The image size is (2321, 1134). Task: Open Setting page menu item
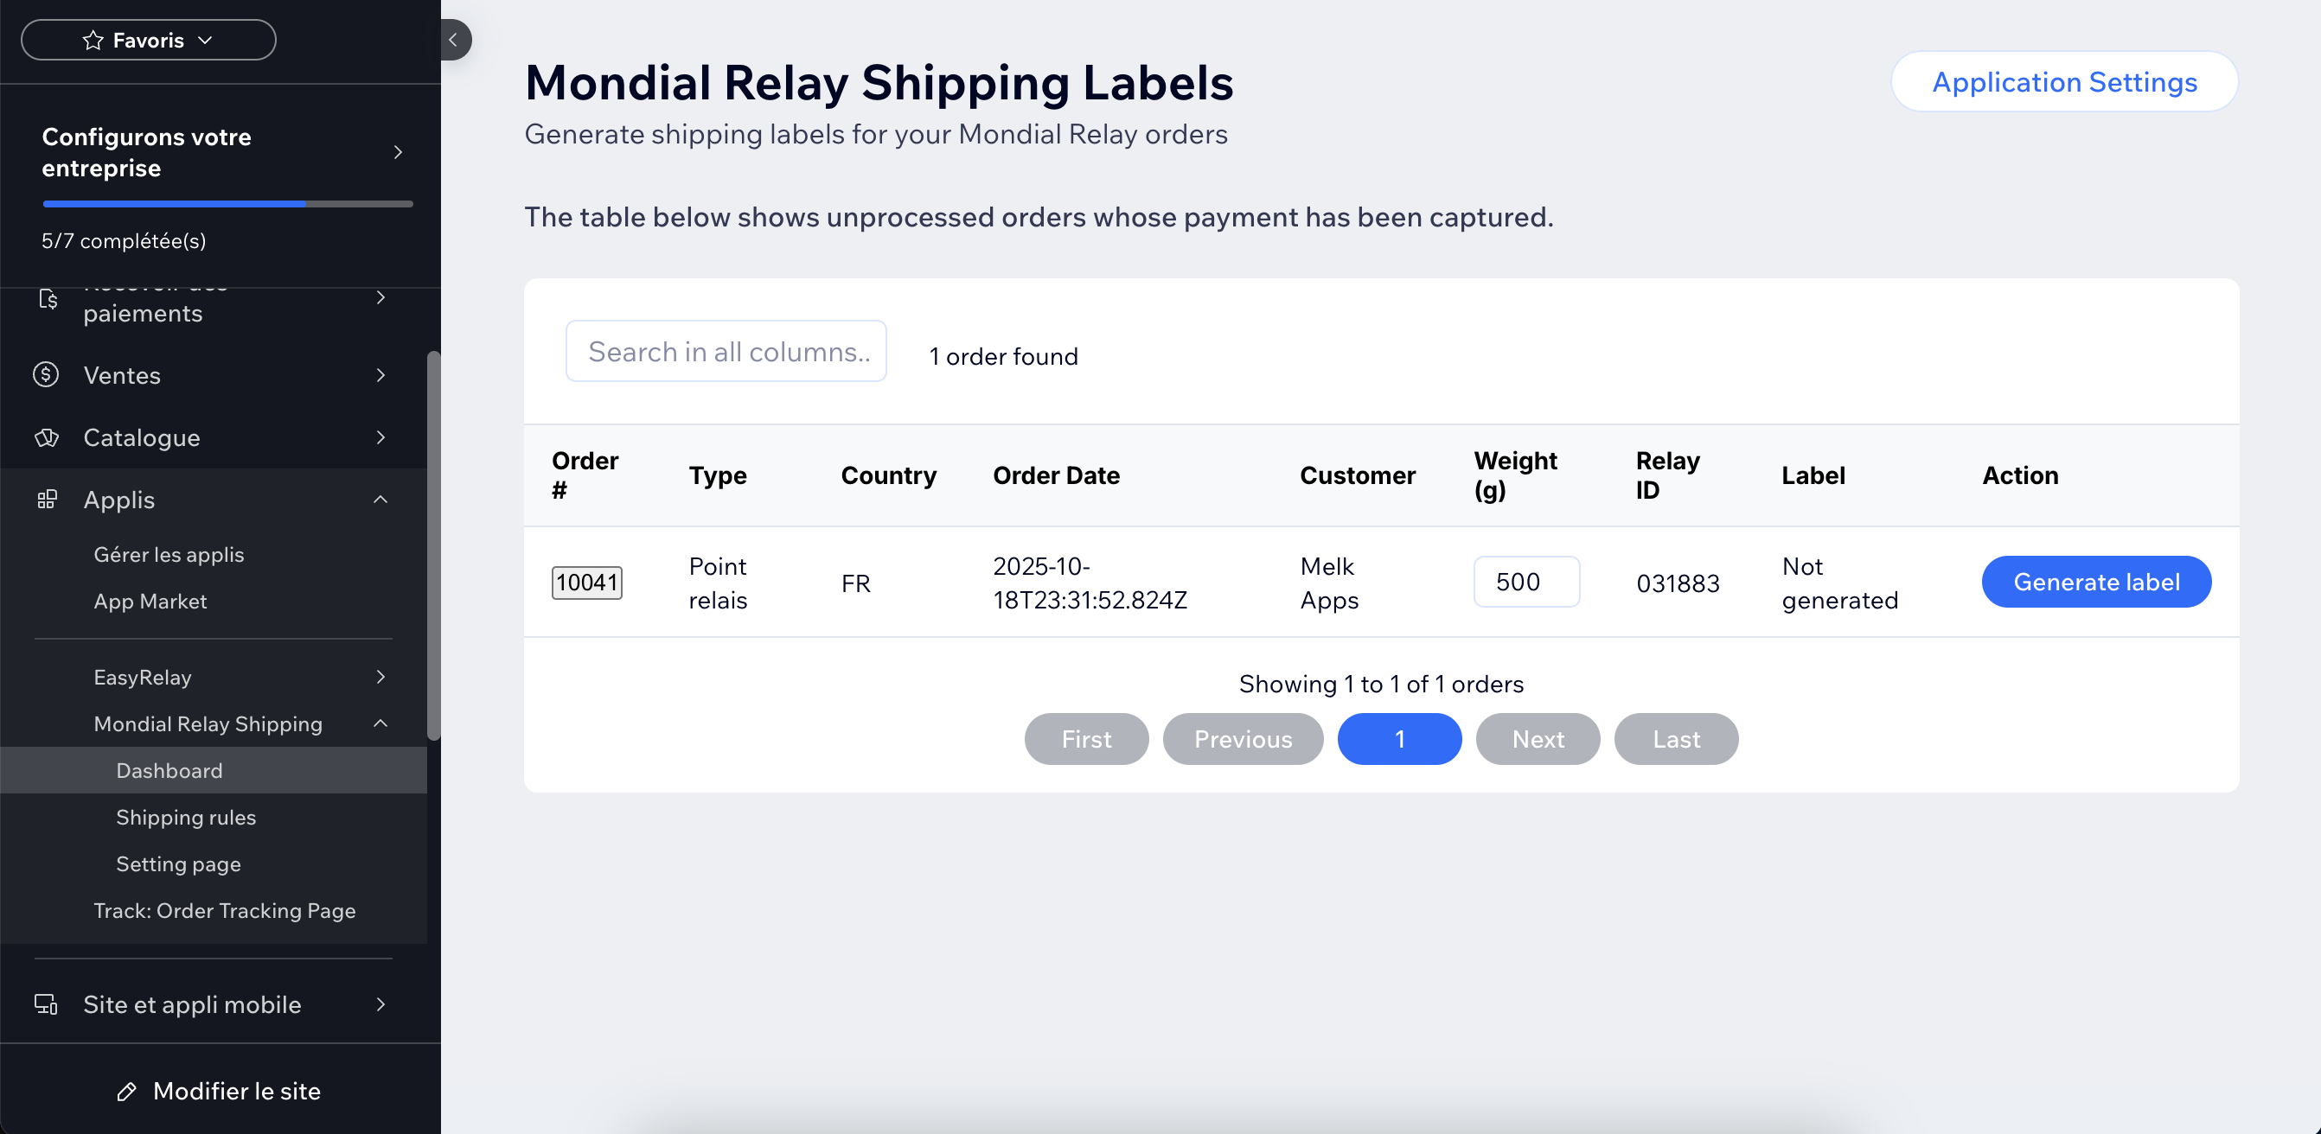pyautogui.click(x=178, y=864)
